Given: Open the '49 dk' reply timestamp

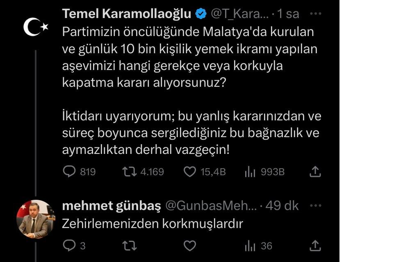Looking at the screenshot, I should pos(282,206).
